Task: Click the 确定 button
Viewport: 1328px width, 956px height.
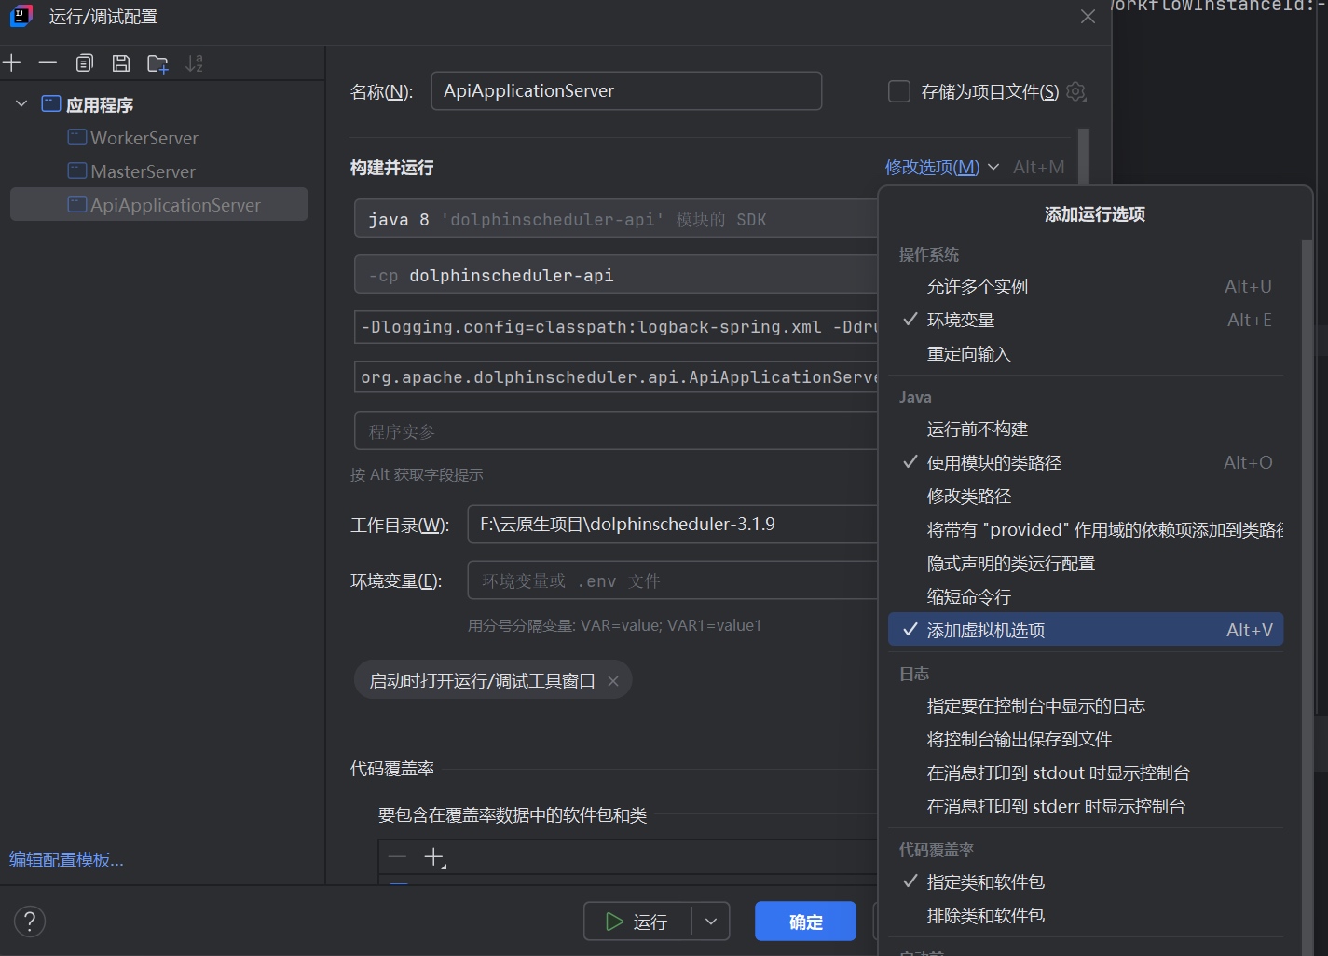Action: (x=805, y=922)
